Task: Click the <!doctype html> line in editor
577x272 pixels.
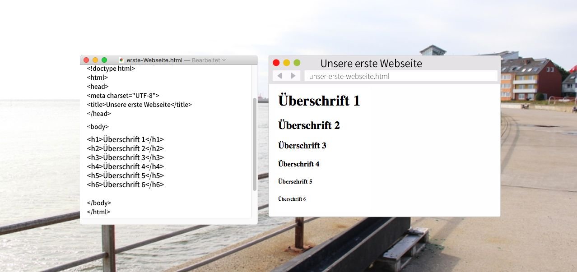Action: coord(111,69)
